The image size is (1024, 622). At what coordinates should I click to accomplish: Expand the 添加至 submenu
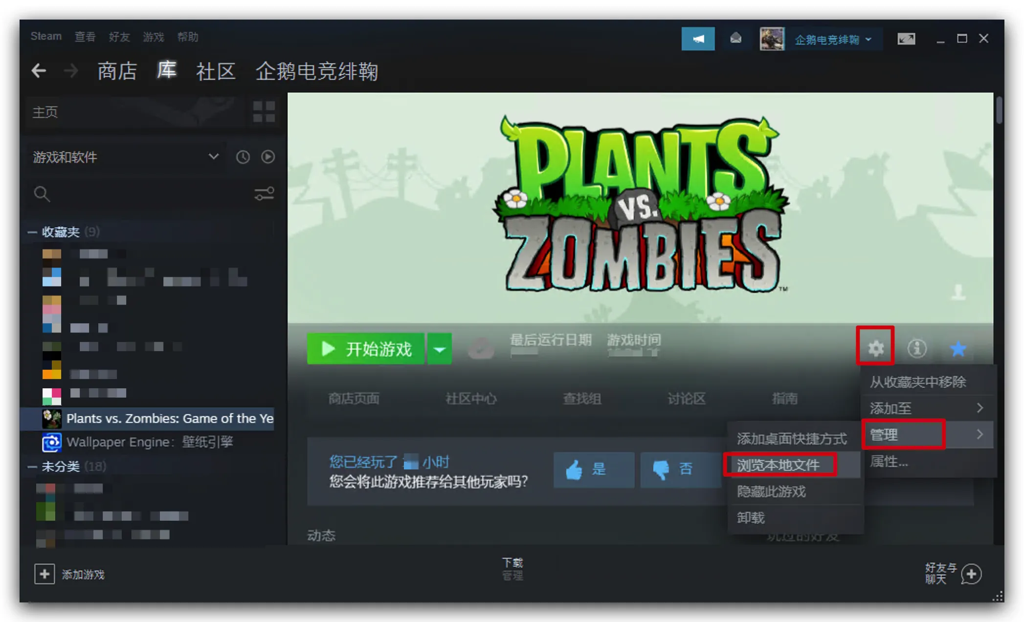[927, 408]
